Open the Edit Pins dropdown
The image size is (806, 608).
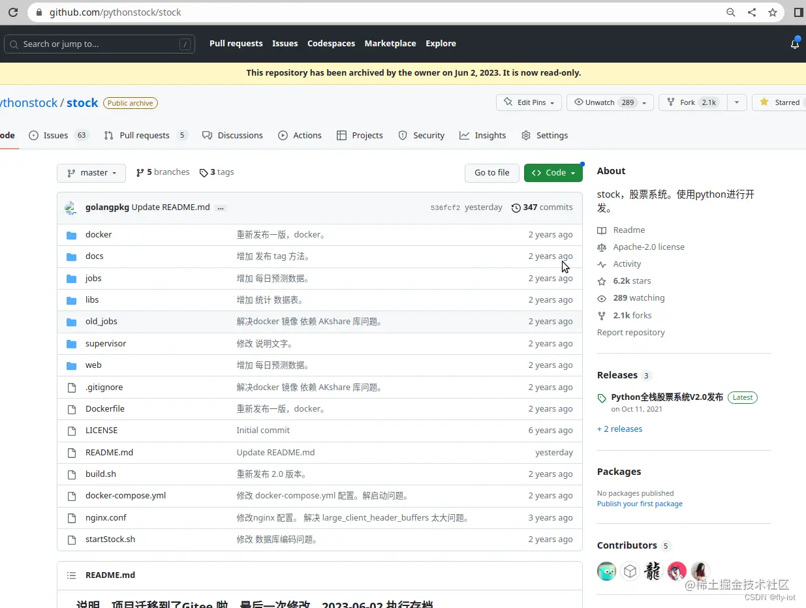[528, 102]
